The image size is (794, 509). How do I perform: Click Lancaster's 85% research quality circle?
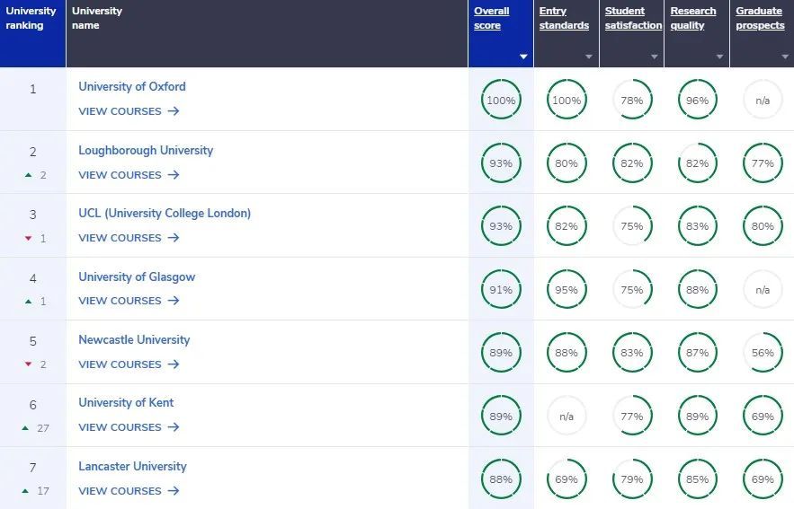(697, 478)
